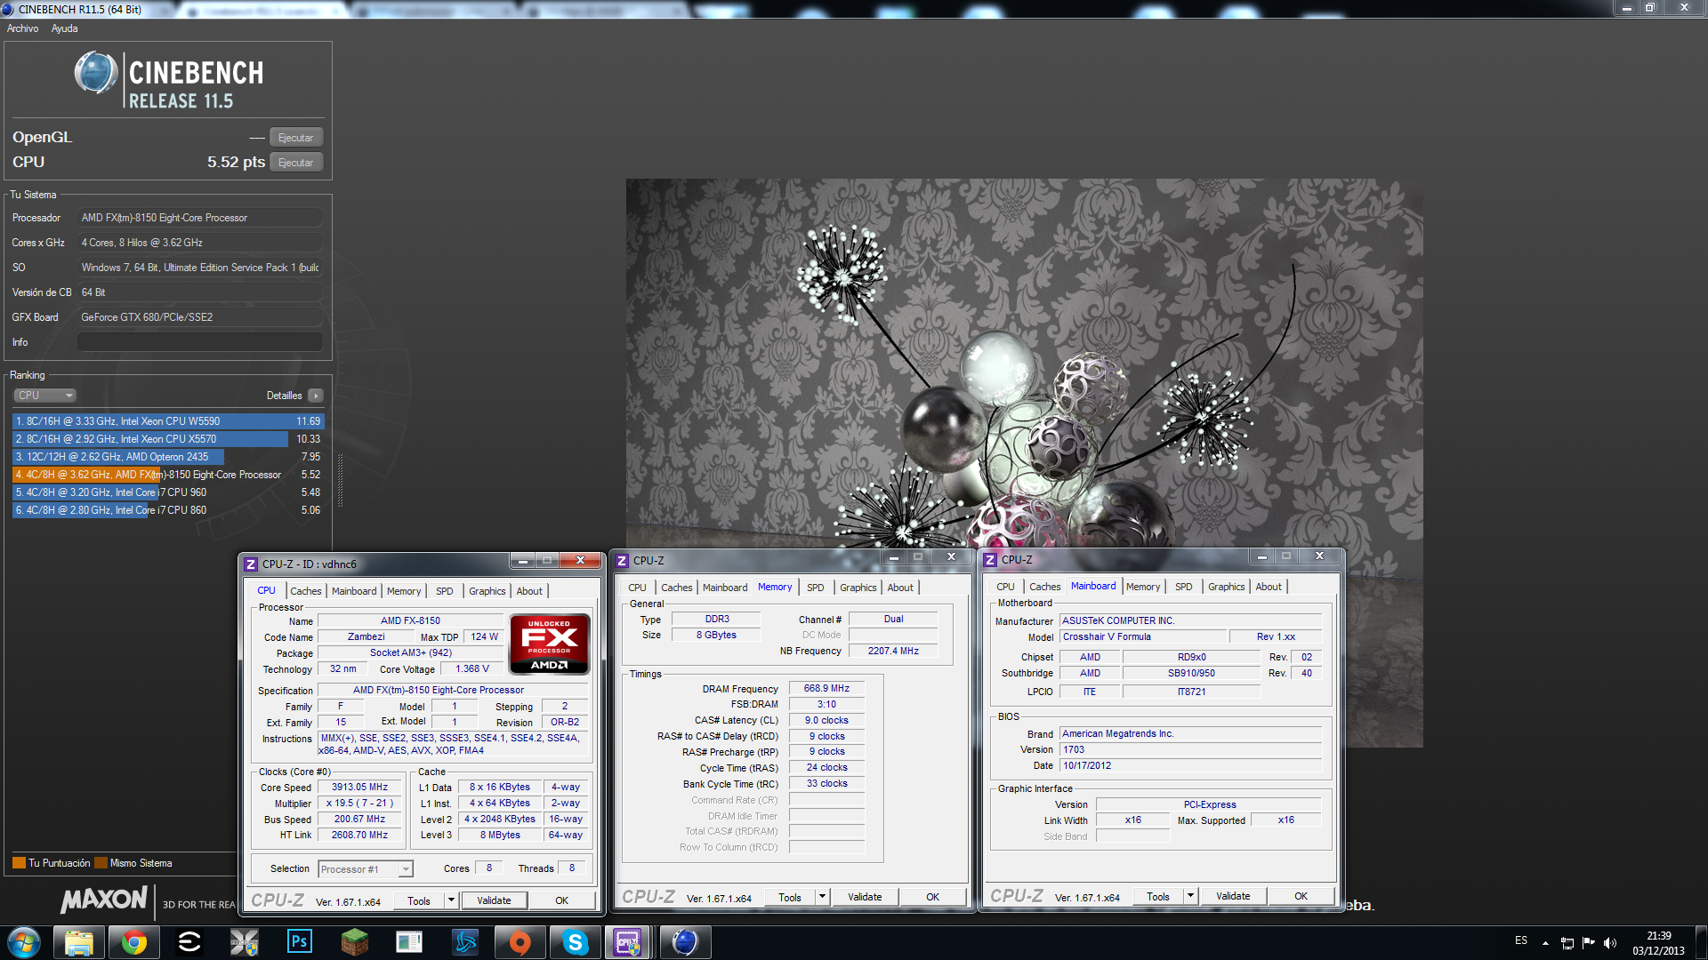Image resolution: width=1708 pixels, height=960 pixels.
Task: Select ranking row AMD FX-8150 Eight-Core
Action: point(168,475)
